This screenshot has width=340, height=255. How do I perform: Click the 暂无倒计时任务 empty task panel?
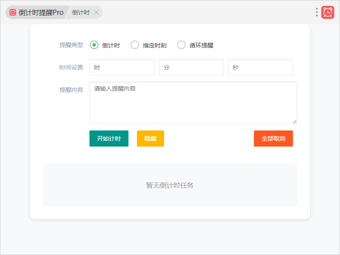point(170,185)
